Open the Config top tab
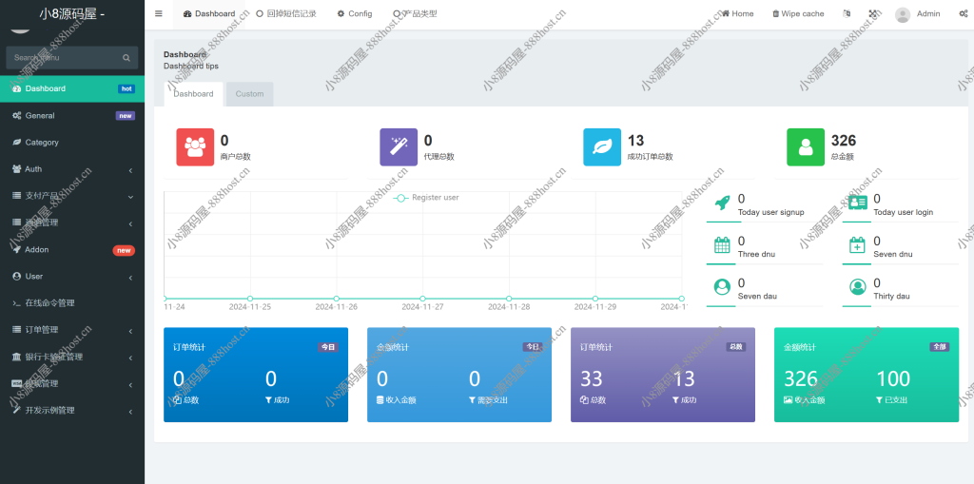Image resolution: width=974 pixels, height=484 pixels. click(355, 13)
